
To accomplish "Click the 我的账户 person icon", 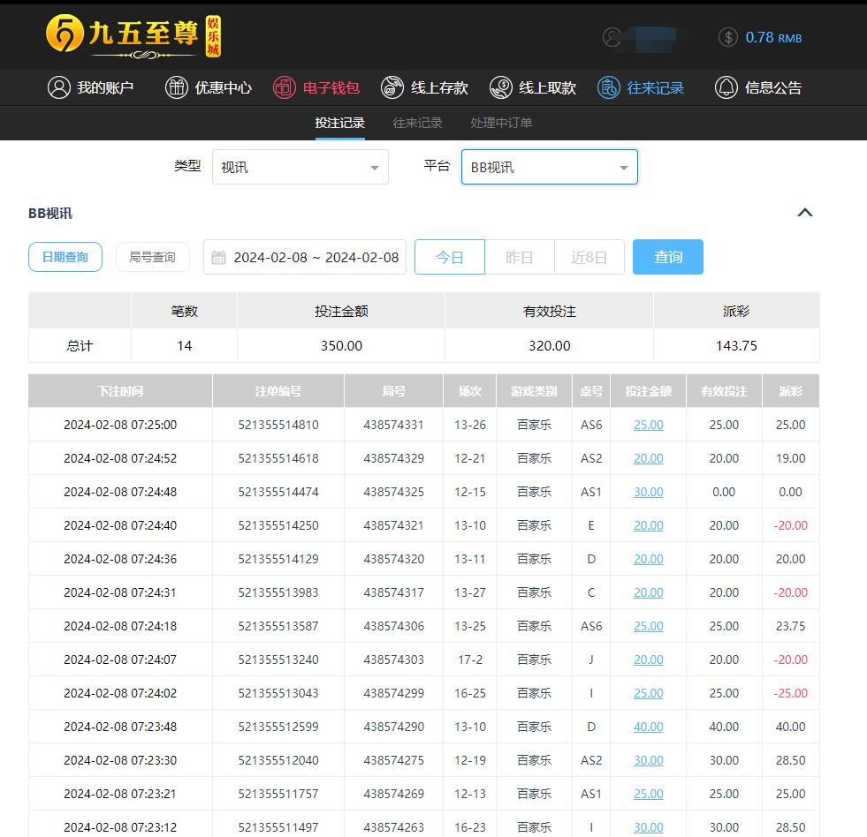I will [x=58, y=87].
